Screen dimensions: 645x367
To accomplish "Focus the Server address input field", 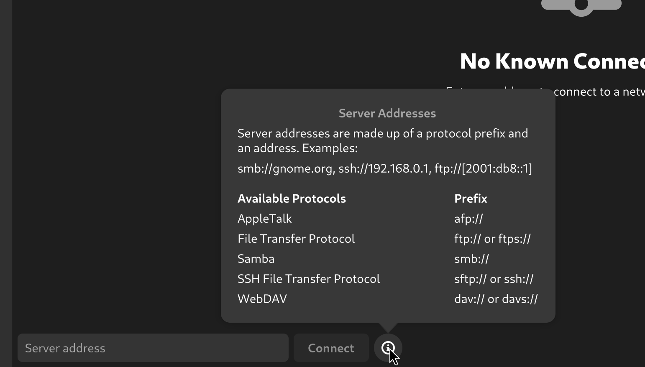I will click(x=153, y=348).
